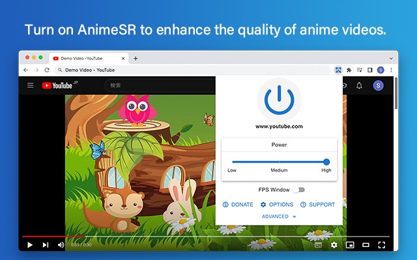Open the Extensions puzzle icon

[349, 70]
